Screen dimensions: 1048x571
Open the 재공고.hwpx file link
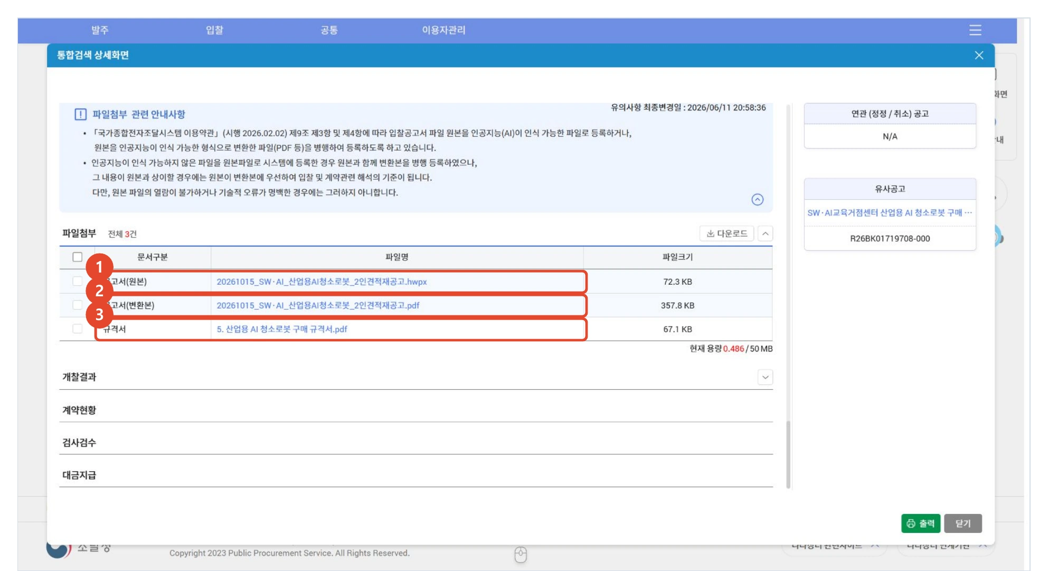pyautogui.click(x=322, y=282)
